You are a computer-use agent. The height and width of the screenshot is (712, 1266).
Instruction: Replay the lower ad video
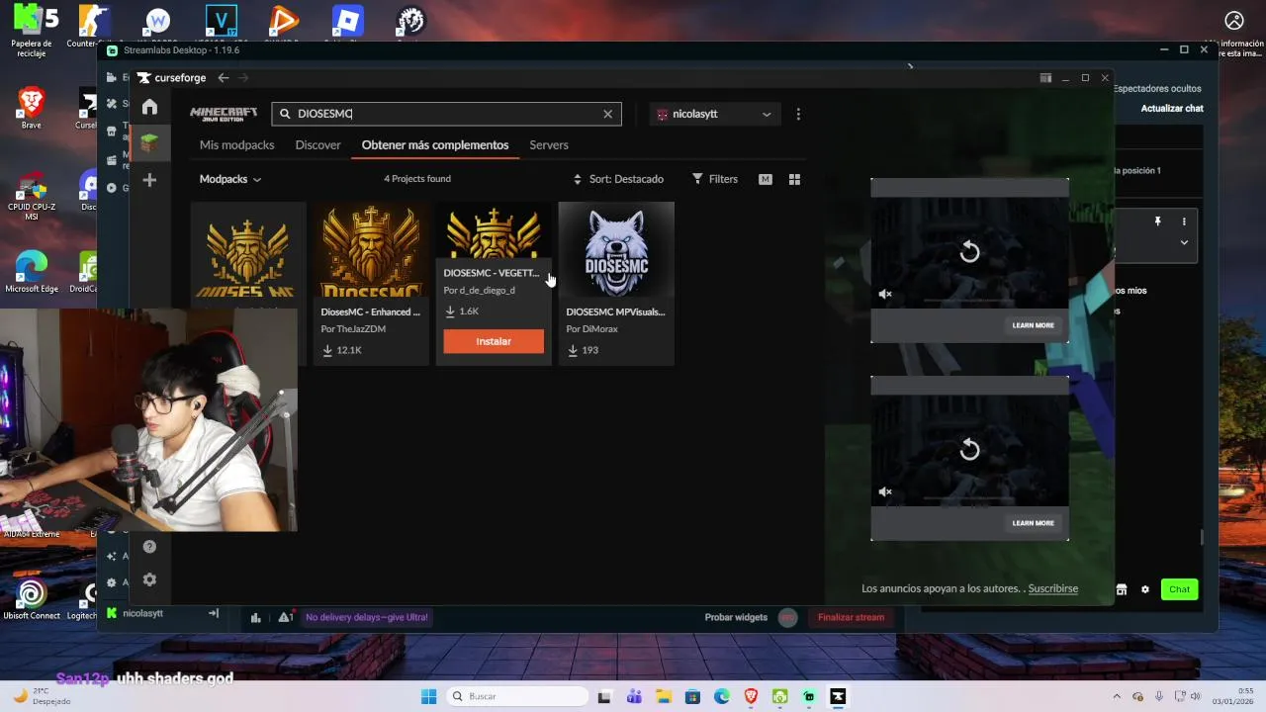969,450
